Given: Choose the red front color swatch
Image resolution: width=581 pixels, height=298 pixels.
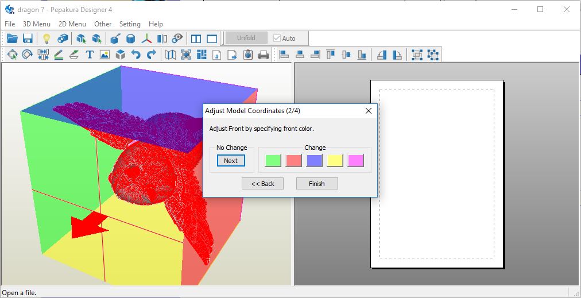Looking at the screenshot, I should point(294,161).
